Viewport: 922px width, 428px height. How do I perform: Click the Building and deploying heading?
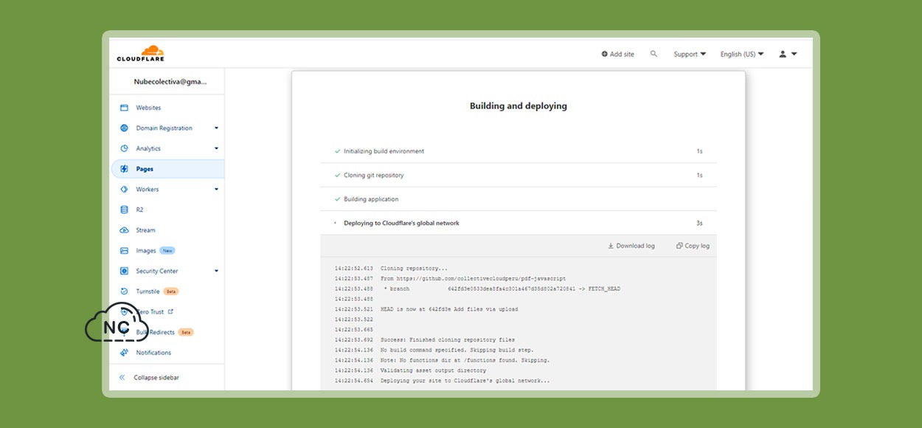click(x=519, y=106)
